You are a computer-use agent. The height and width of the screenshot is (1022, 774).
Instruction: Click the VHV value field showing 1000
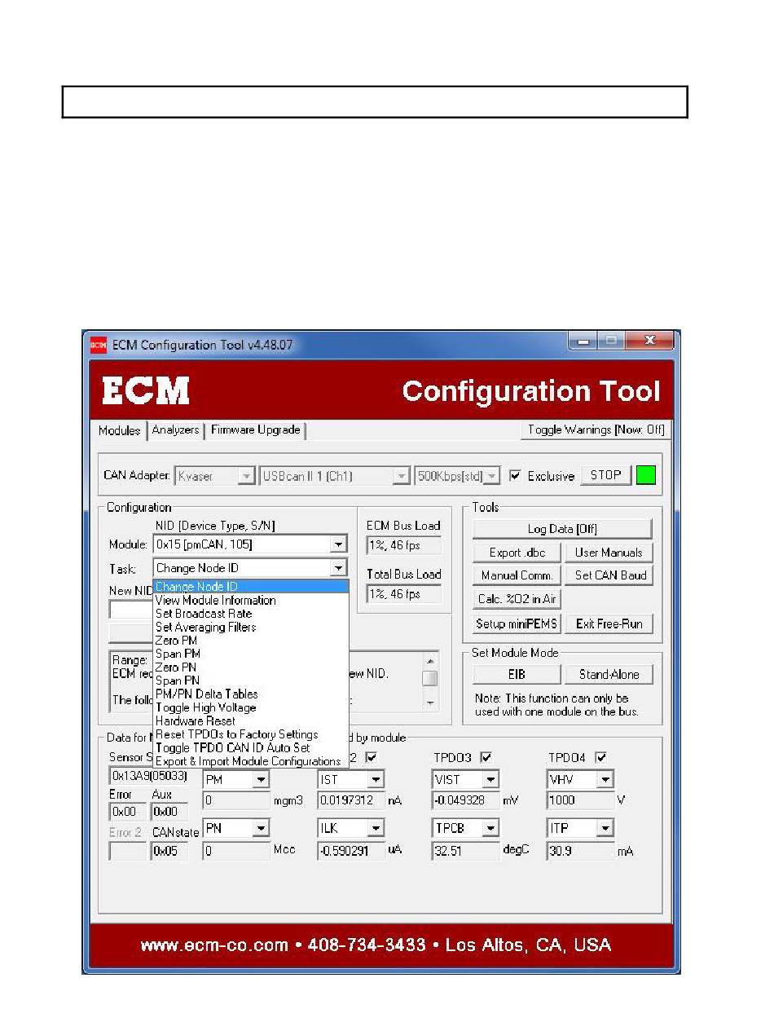point(580,800)
